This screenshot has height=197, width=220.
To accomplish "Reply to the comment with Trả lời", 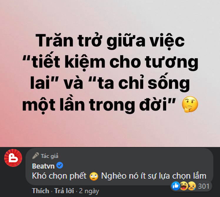I will coord(64,191).
